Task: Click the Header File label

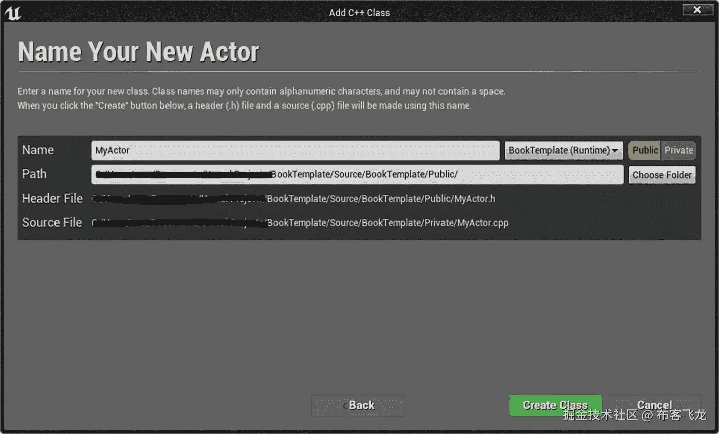Action: tap(52, 199)
